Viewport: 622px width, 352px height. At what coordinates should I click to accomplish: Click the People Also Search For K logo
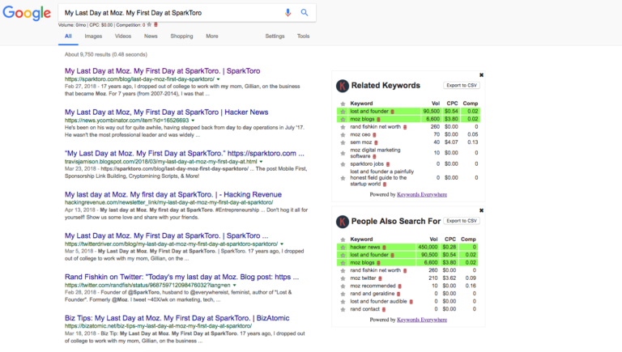click(x=343, y=222)
